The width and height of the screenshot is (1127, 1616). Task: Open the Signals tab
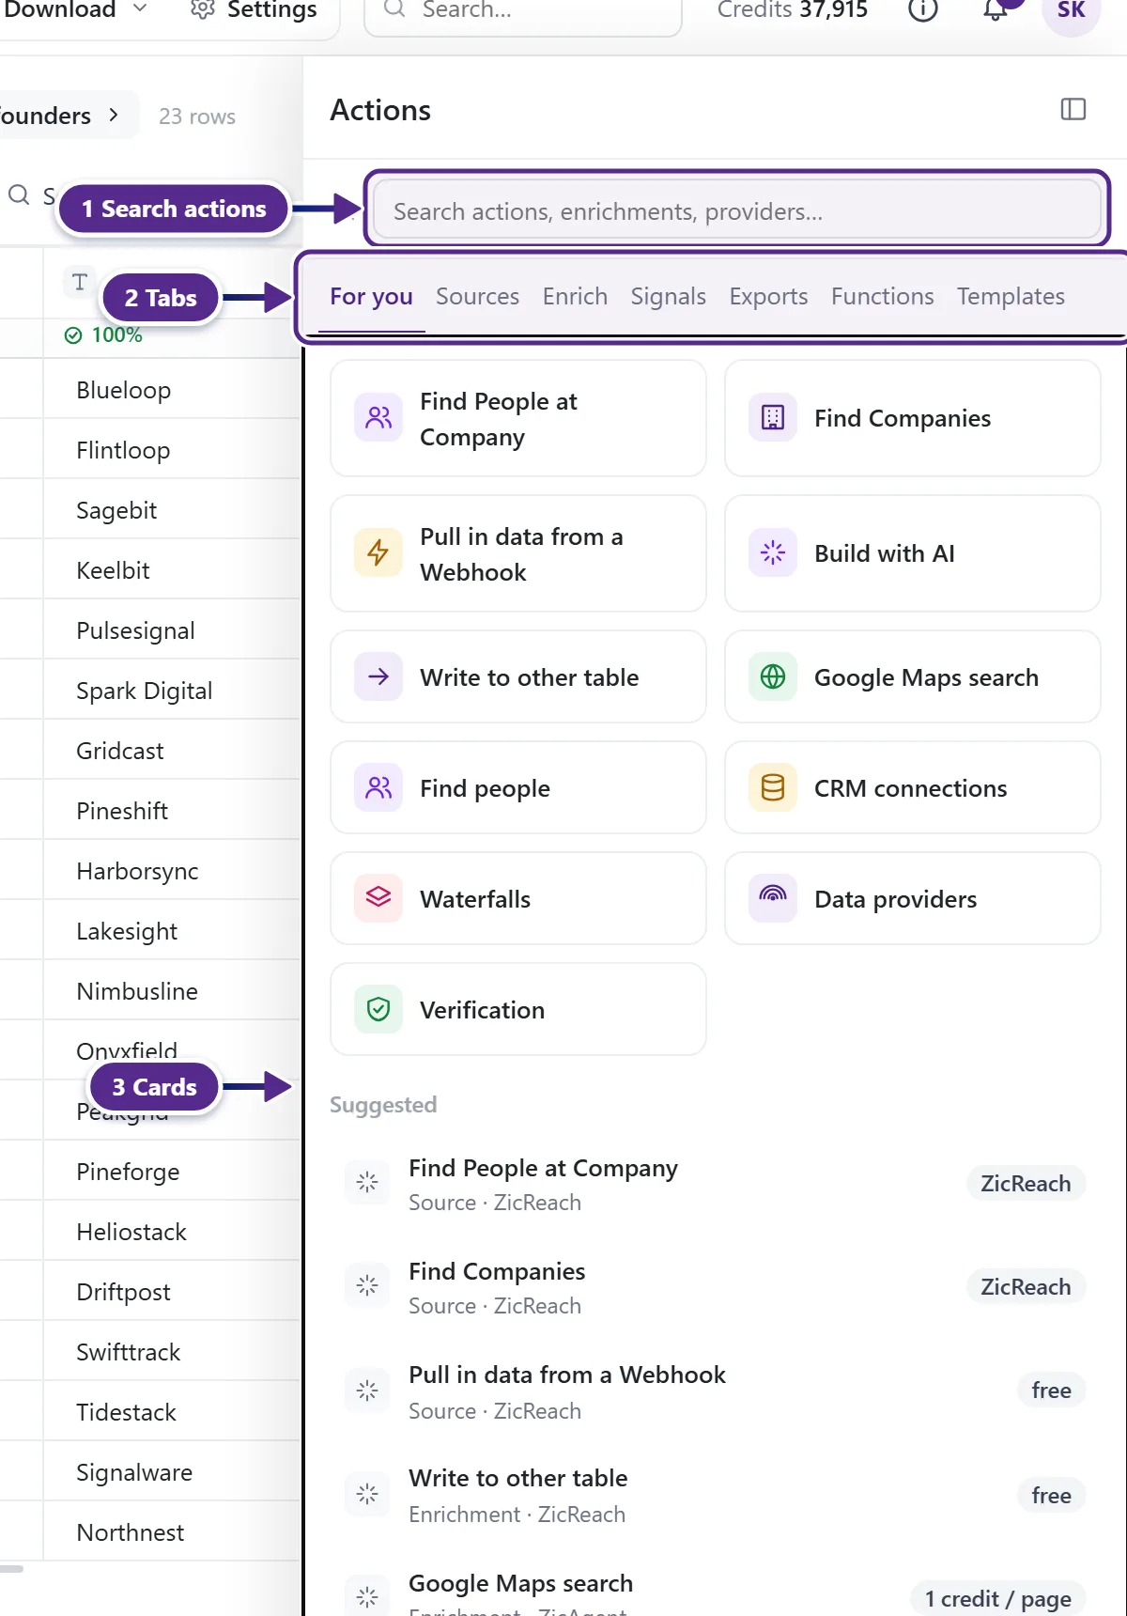(x=668, y=297)
